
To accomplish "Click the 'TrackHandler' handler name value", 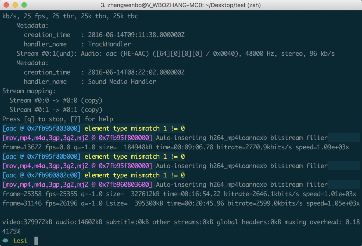I will [x=109, y=44].
